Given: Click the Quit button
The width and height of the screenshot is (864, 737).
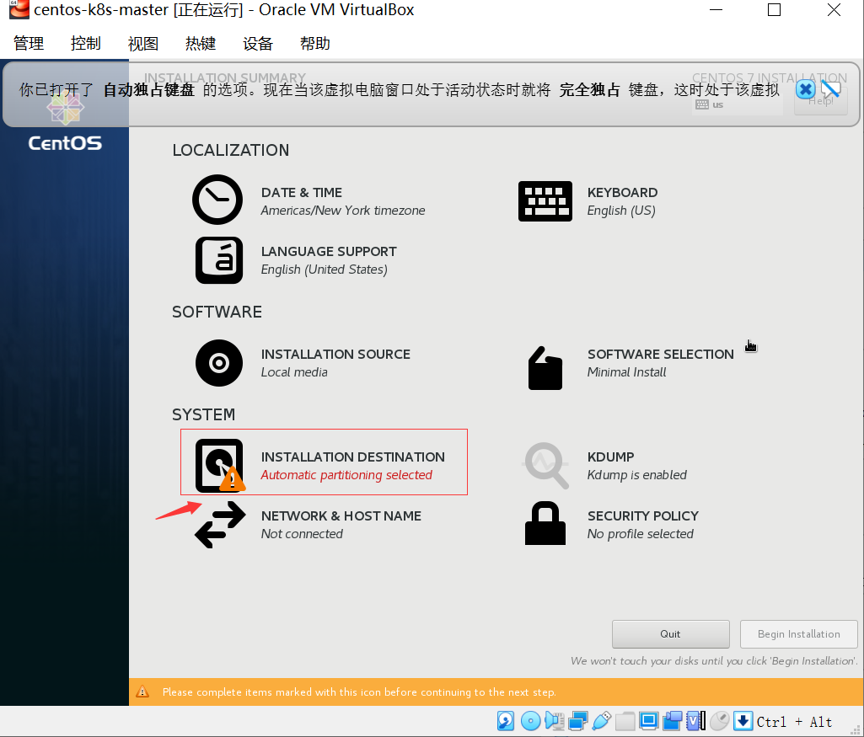Looking at the screenshot, I should click(671, 634).
